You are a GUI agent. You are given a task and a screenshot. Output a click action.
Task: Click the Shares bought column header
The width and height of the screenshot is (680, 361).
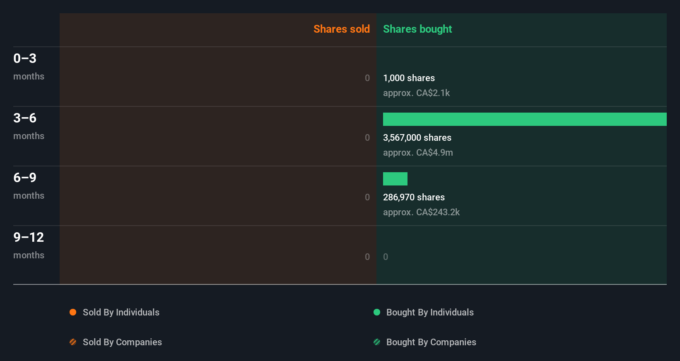click(417, 29)
